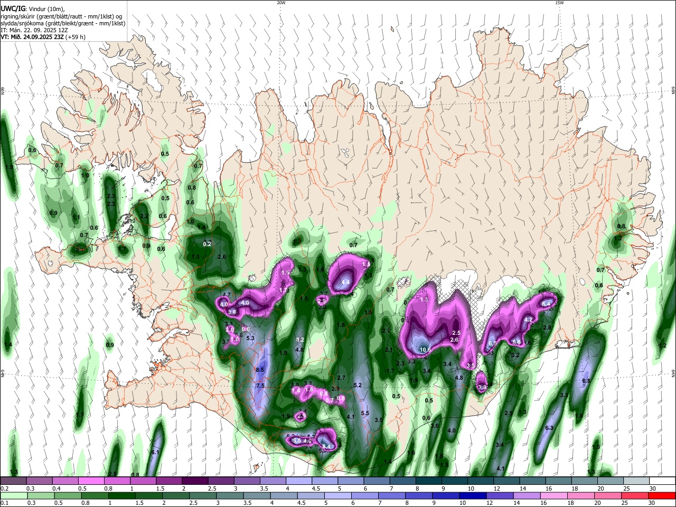The width and height of the screenshot is (676, 507).
Task: Click the 5.3 rain value on the map
Action: click(250, 338)
